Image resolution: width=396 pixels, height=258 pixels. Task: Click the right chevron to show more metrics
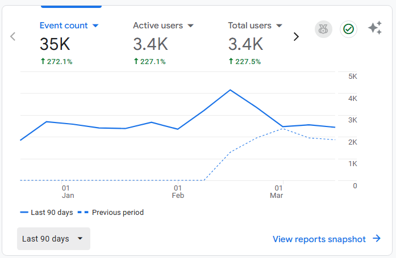pos(296,37)
